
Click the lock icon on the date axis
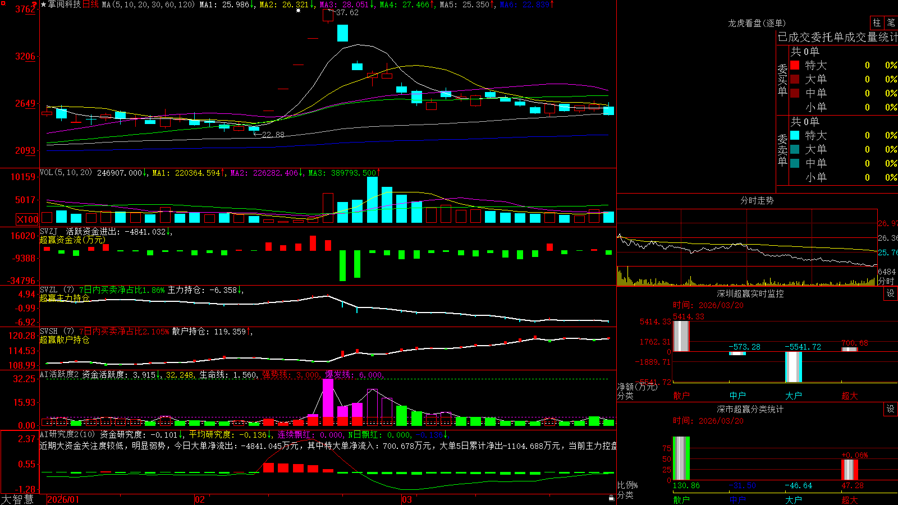[x=611, y=498]
